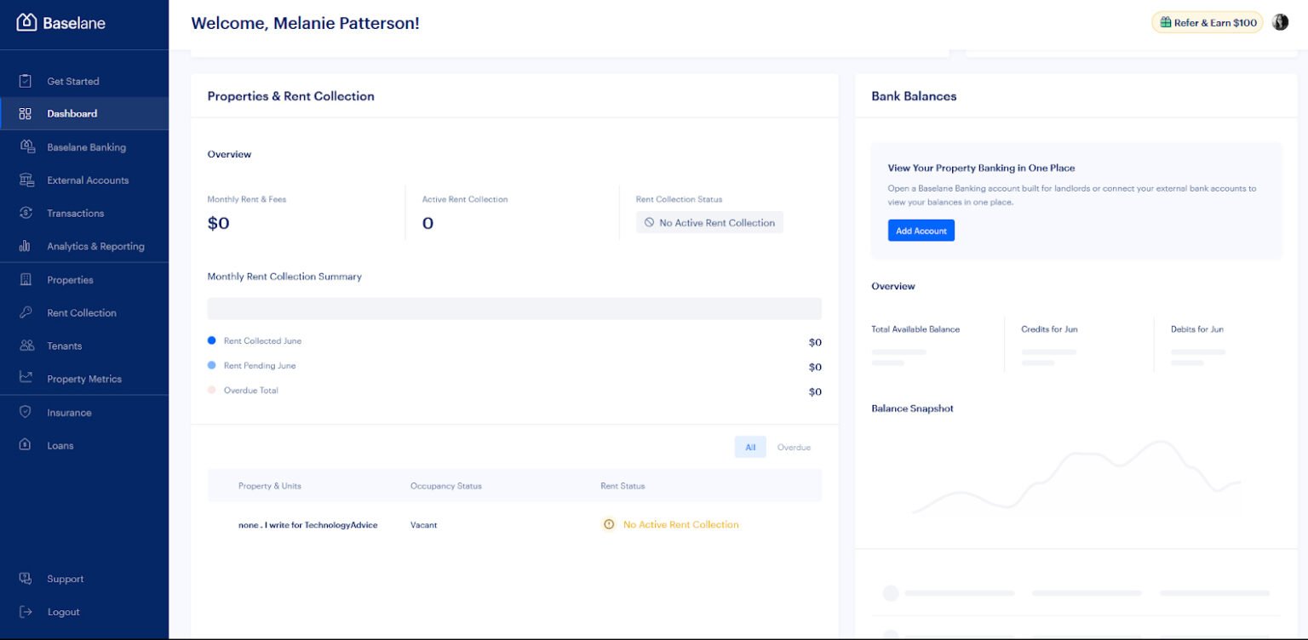1308x640 pixels.
Task: Select the All filter tab
Action: pos(750,447)
